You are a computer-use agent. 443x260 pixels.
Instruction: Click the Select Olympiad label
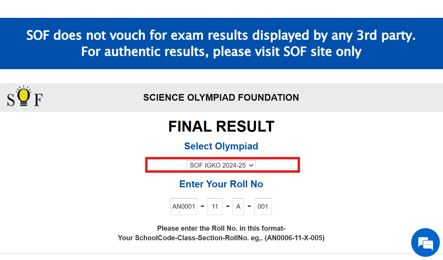coord(221,146)
